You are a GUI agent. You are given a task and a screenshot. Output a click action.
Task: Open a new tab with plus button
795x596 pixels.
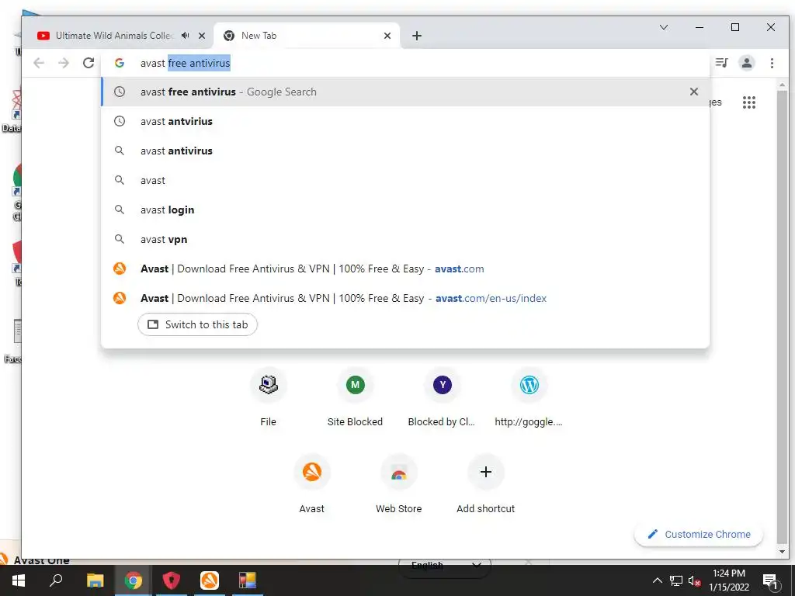pos(417,36)
